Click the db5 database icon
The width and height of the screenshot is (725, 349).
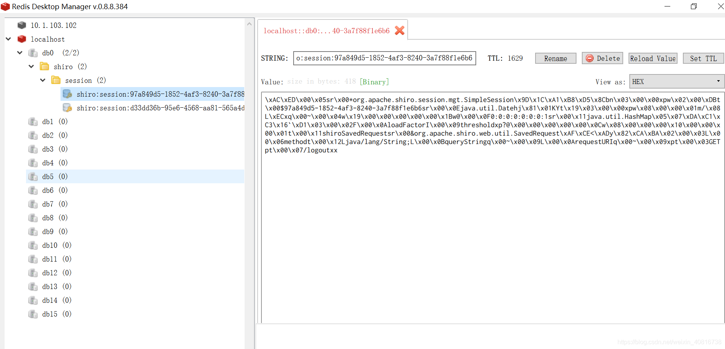33,176
